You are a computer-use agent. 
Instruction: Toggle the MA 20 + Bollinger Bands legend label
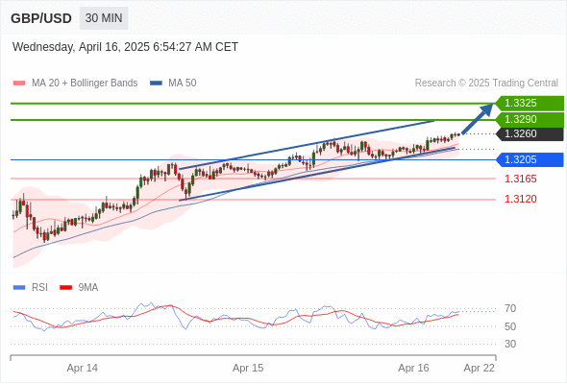85,84
